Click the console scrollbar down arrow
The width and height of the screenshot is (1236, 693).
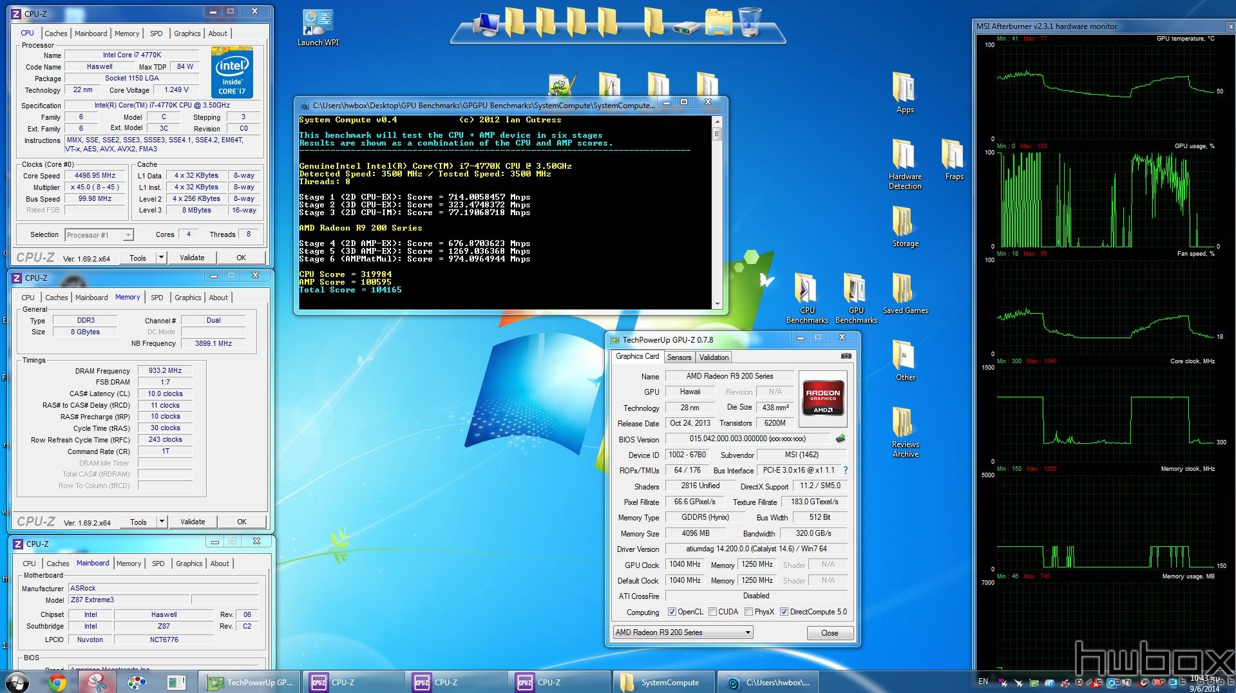(x=718, y=303)
